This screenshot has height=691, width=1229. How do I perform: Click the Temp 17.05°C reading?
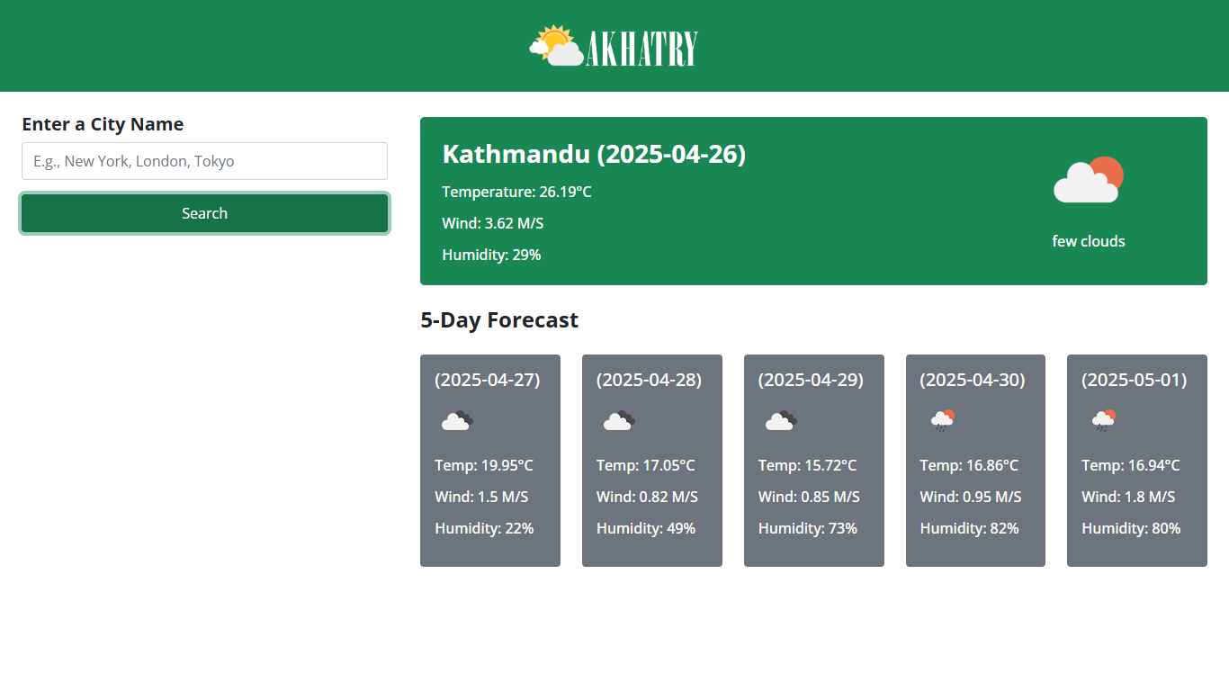click(645, 465)
